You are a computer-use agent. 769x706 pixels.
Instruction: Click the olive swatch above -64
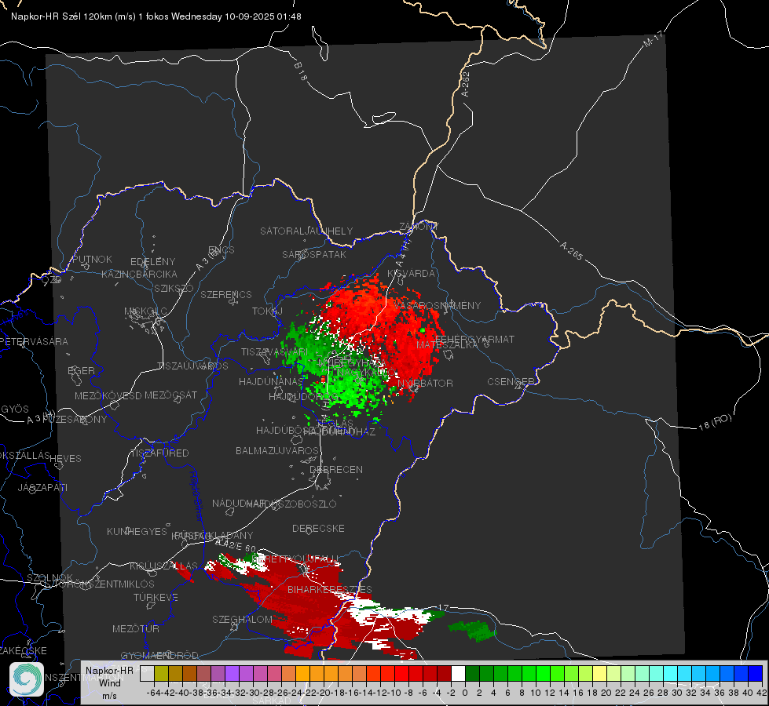click(x=161, y=673)
